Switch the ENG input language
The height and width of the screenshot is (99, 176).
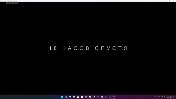159,97
